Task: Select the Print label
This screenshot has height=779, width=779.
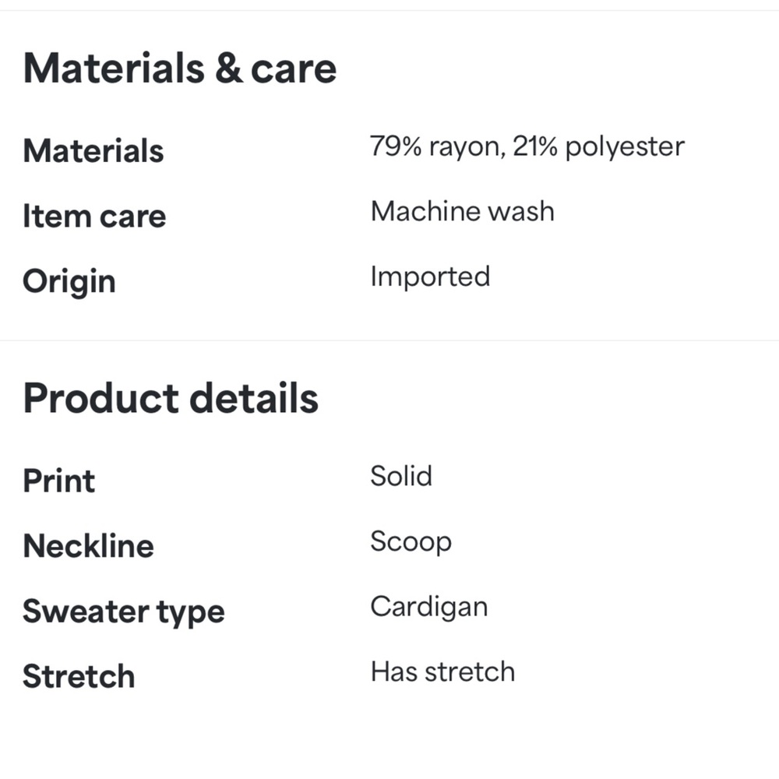Action: tap(59, 481)
